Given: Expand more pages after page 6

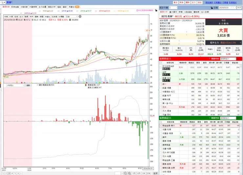Looking at the screenshot, I should [x=21, y=173].
